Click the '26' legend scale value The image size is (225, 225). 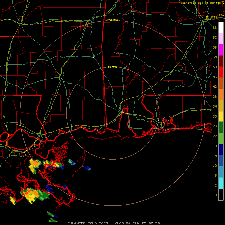pyautogui.click(x=215, y=126)
